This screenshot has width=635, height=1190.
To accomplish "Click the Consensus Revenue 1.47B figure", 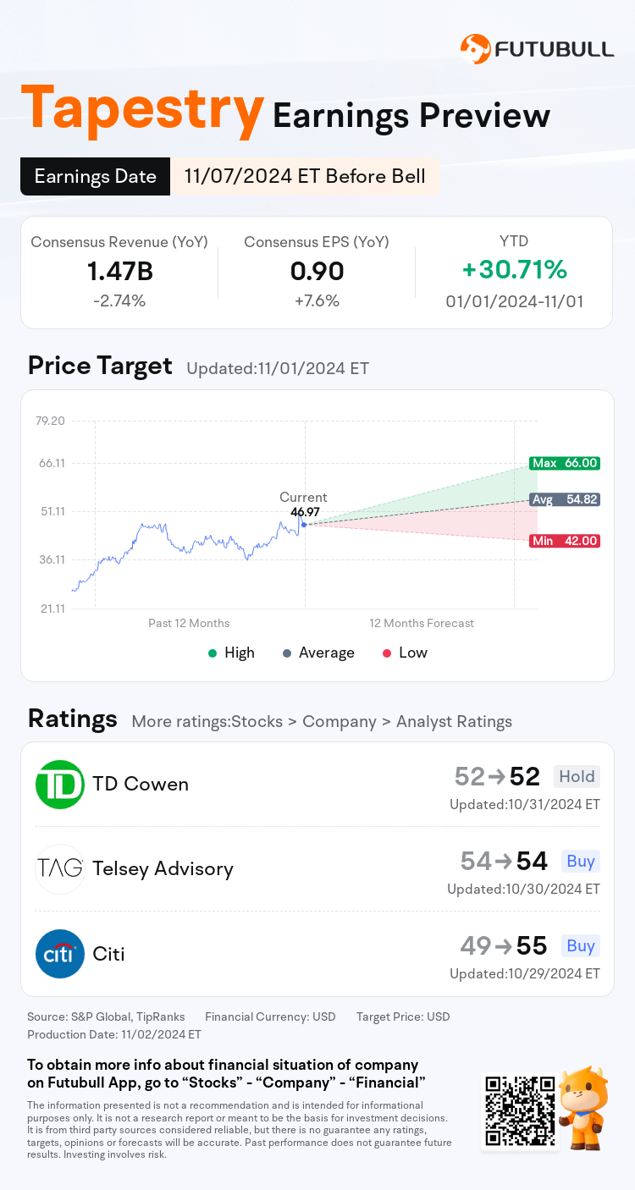I will coord(119,271).
